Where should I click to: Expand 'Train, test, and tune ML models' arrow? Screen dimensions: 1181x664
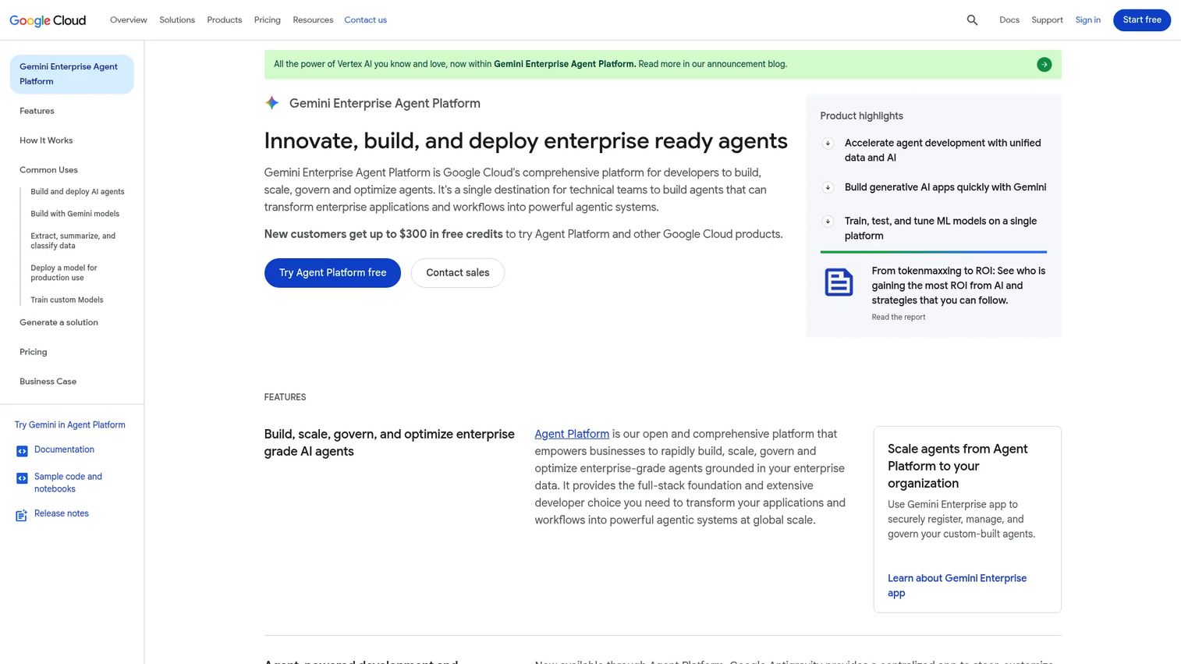tap(828, 222)
